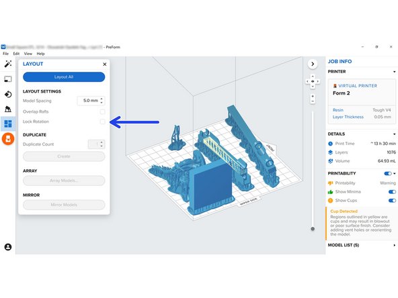Image resolution: width=398 pixels, height=298 pixels.
Task: Enable the Overlap Rafts checkbox
Action: (x=102, y=111)
